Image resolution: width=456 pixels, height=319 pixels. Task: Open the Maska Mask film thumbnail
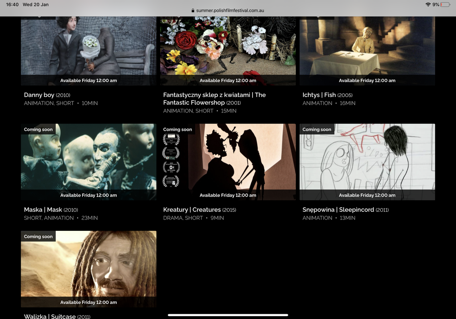click(88, 162)
